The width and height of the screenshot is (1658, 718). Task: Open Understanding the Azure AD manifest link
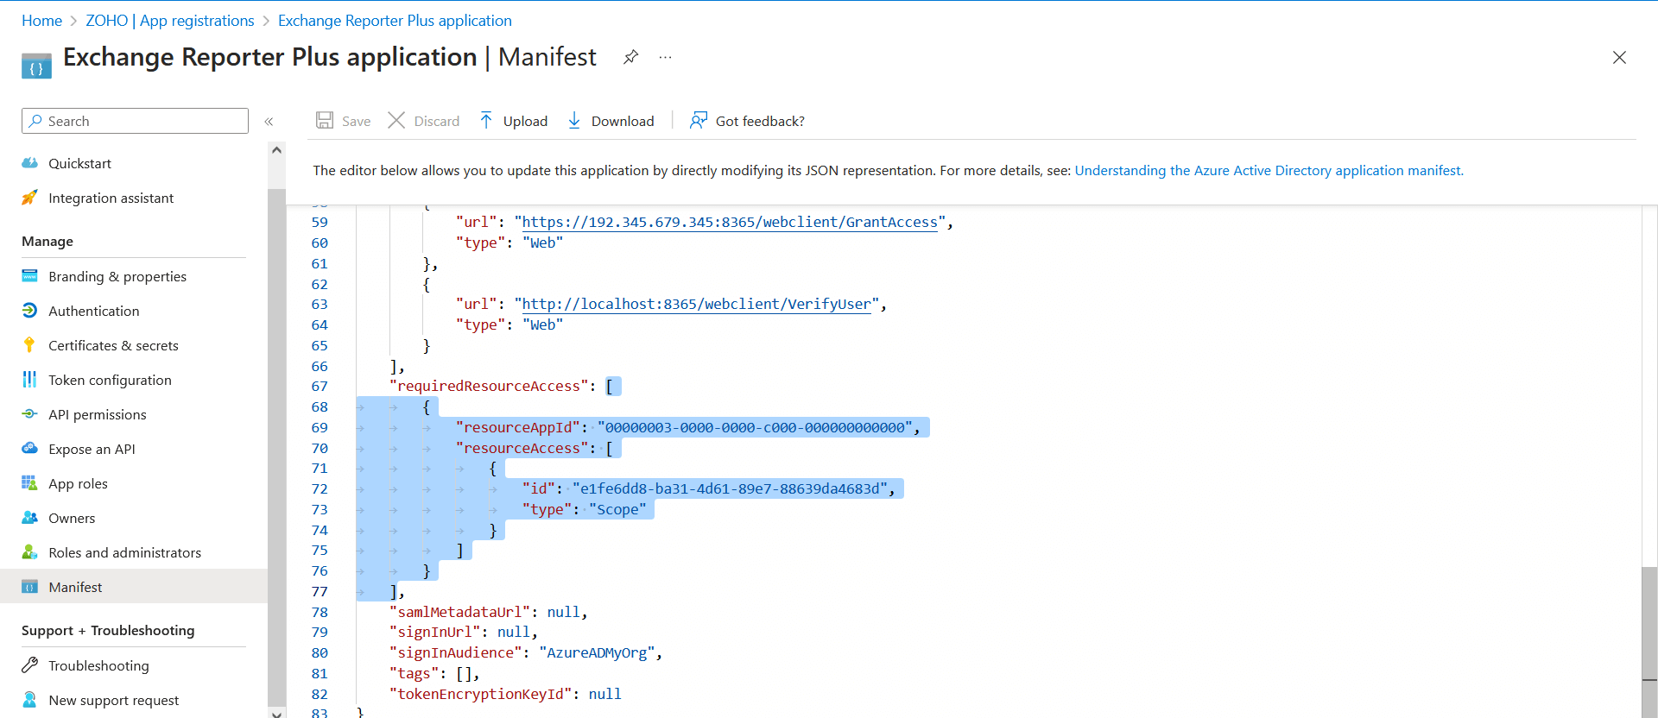tap(1269, 170)
